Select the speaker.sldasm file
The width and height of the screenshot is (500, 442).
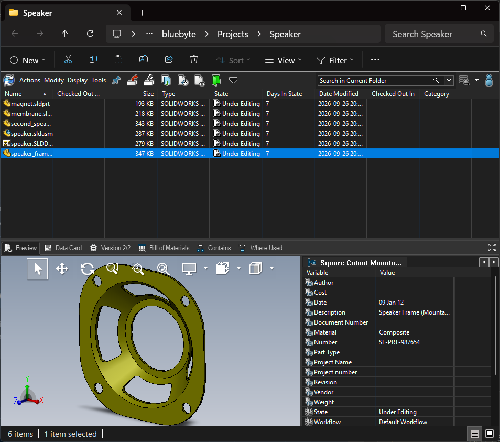(32, 134)
